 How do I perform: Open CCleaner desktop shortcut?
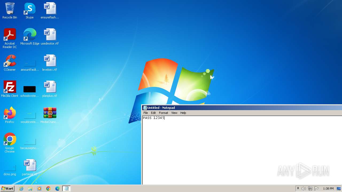coord(10,63)
